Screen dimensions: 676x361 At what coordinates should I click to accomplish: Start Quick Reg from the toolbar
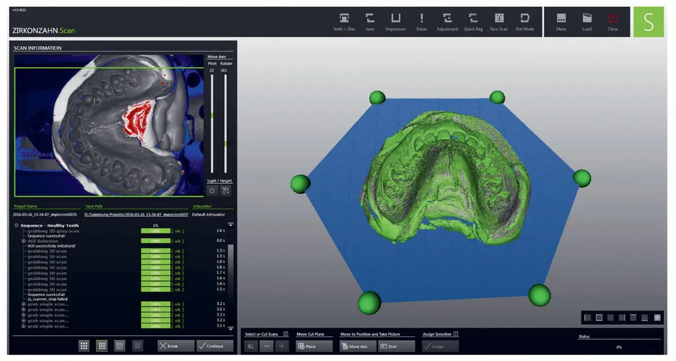coord(473,21)
